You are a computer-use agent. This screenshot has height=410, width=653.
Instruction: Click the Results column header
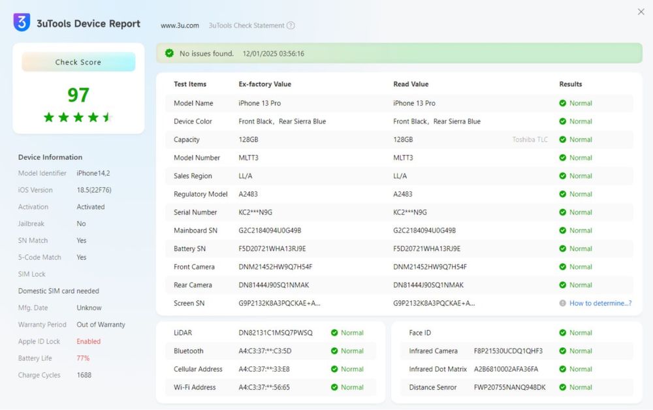[570, 84]
